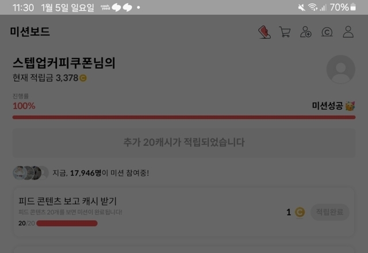Click the red 100% mission progress bar

184,117
